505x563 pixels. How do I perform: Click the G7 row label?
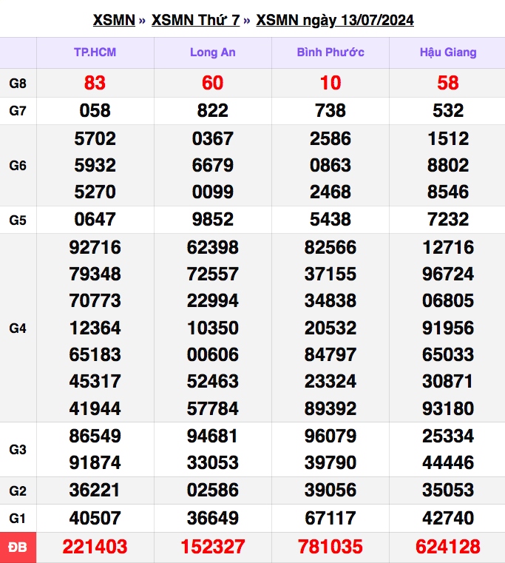[18, 111]
